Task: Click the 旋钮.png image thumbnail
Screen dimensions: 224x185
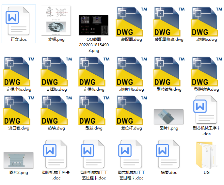Action: [56, 21]
